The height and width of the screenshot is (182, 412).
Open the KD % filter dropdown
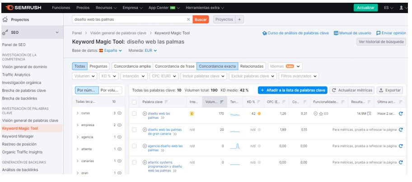point(109,76)
